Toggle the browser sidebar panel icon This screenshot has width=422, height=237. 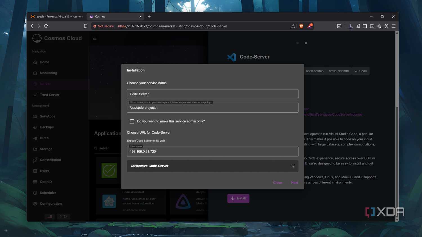(x=365, y=26)
